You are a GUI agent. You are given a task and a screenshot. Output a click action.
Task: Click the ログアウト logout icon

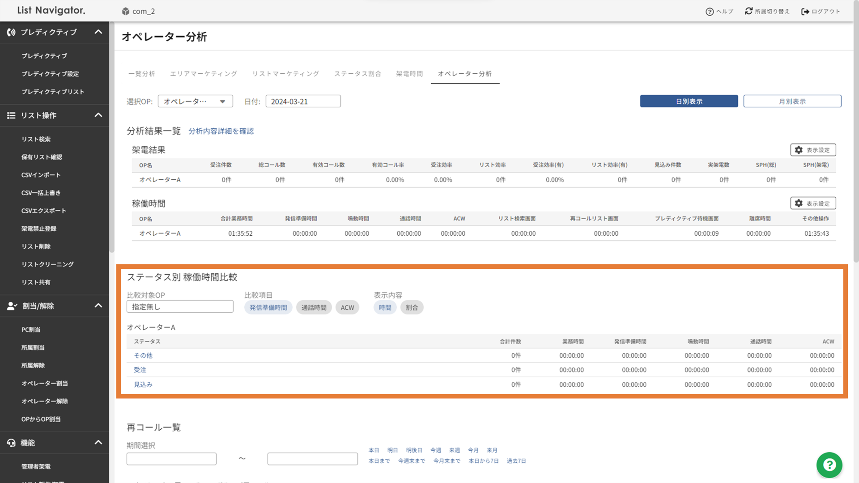805,12
